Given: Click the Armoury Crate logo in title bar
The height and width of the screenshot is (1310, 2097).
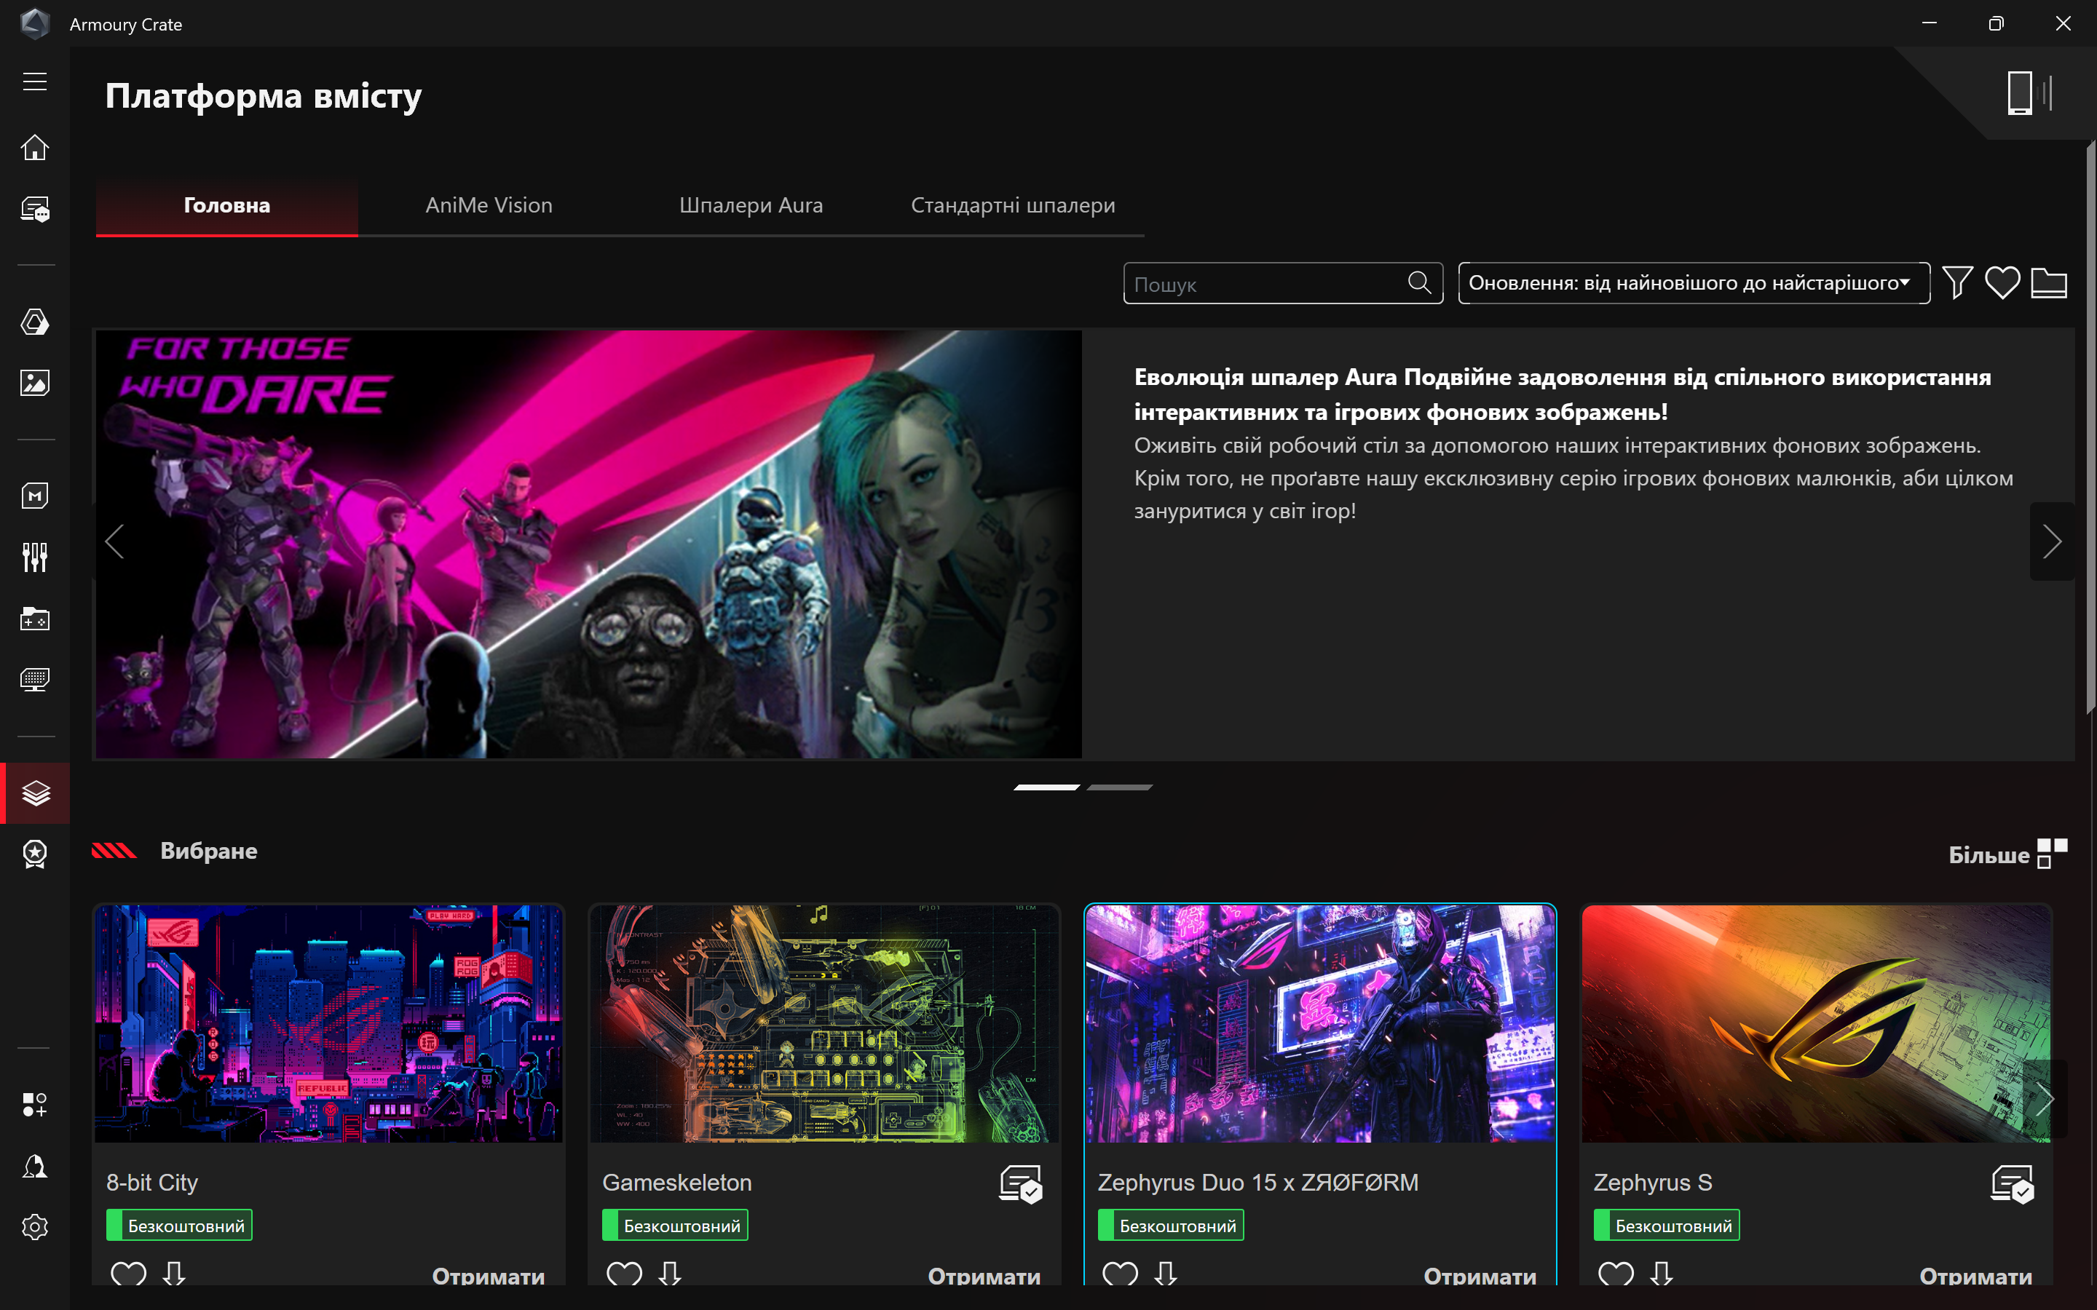Looking at the screenshot, I should pyautogui.click(x=35, y=23).
